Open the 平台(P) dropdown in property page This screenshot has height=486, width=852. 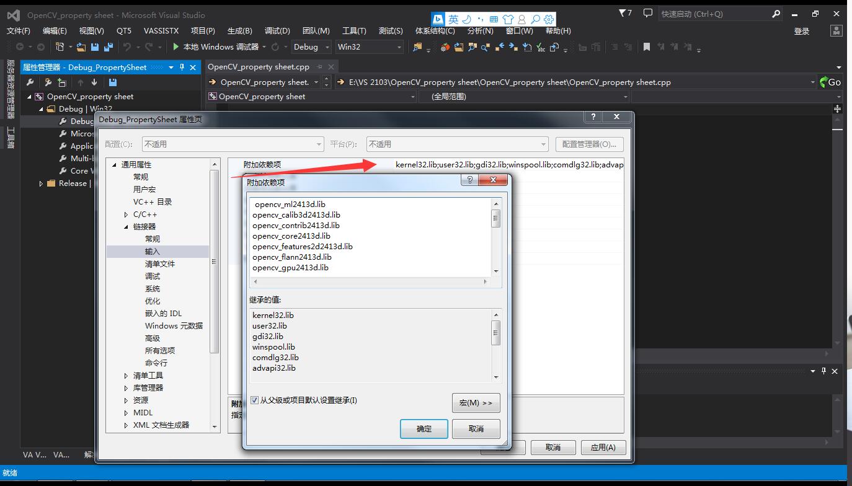[457, 144]
